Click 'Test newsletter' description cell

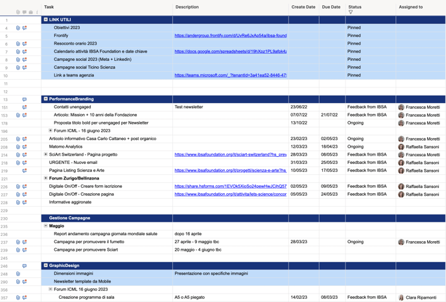[231, 107]
